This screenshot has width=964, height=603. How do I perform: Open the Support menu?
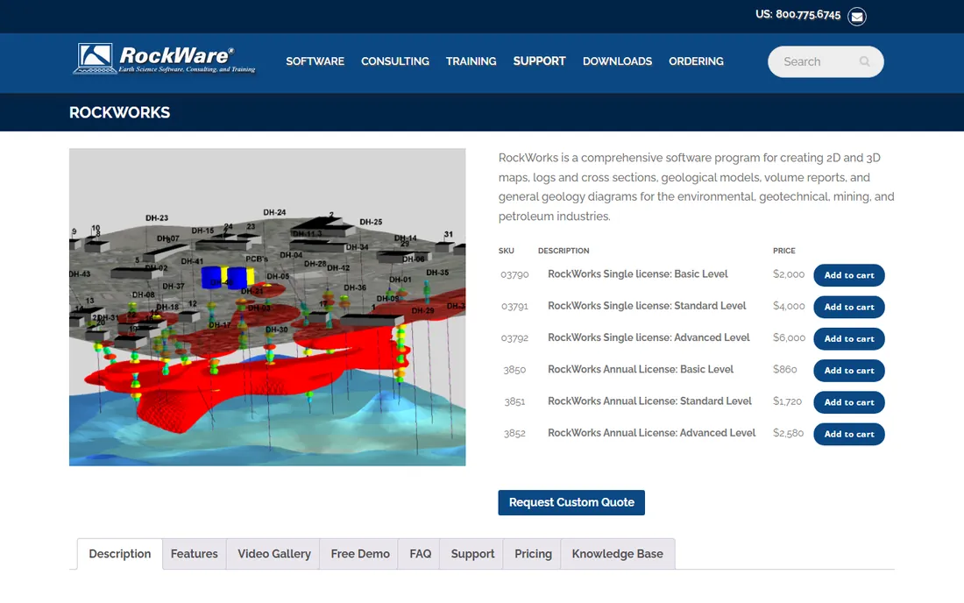pyautogui.click(x=539, y=61)
